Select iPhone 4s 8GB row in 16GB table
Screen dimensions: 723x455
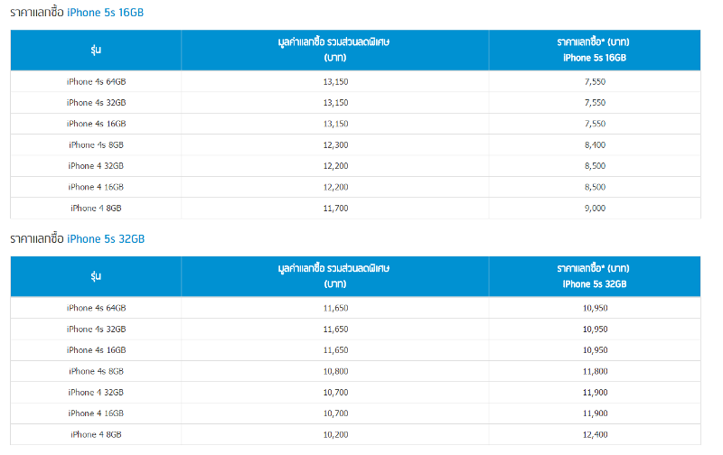coord(355,144)
